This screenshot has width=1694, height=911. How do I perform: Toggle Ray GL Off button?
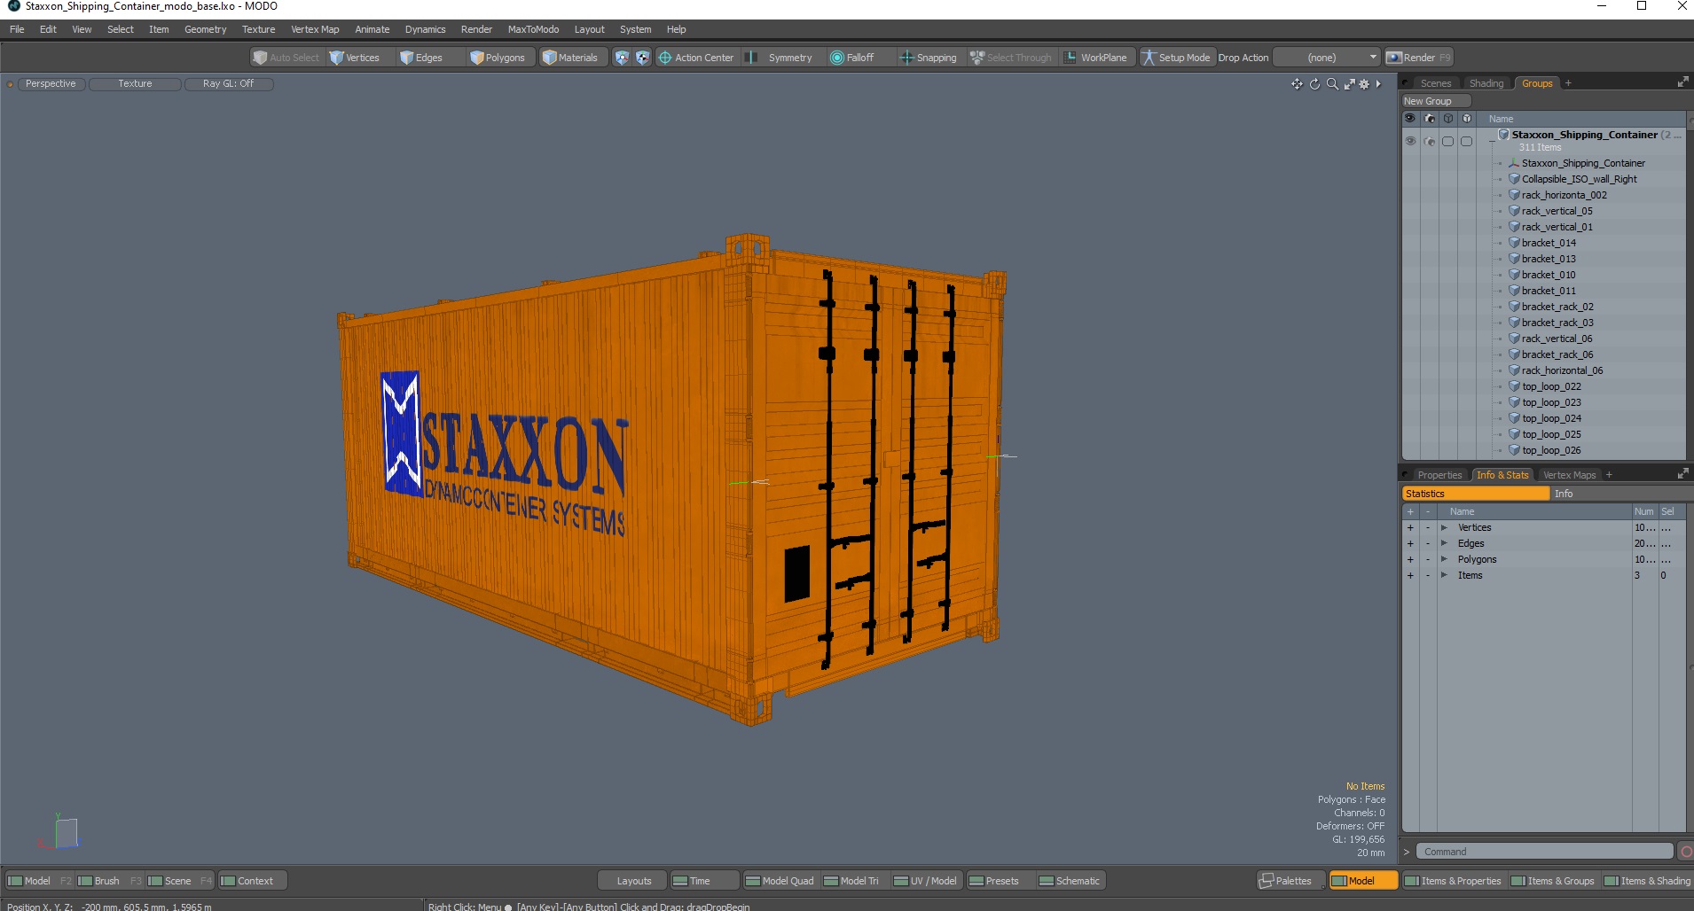229,84
